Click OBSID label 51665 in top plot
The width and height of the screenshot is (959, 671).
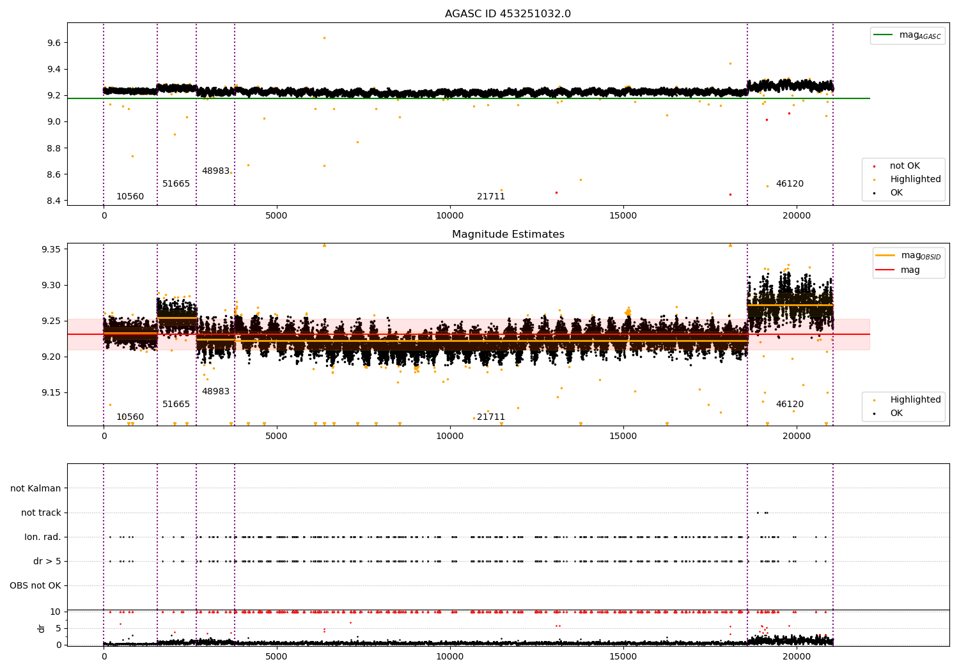point(176,184)
